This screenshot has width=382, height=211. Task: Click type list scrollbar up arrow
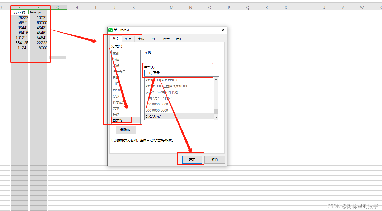click(x=216, y=79)
